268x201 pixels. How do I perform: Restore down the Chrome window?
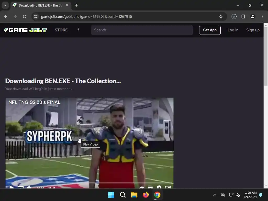coord(250,5)
